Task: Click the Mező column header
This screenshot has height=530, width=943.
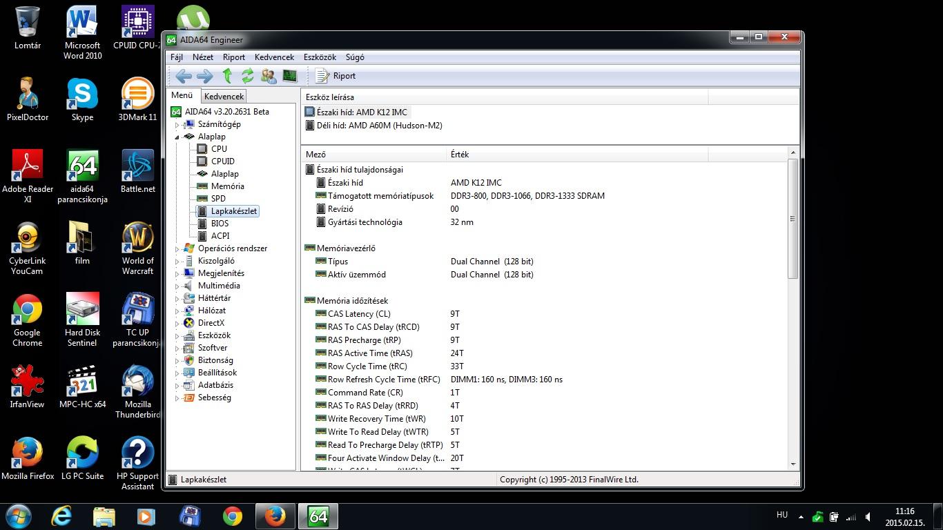Action: (x=373, y=155)
